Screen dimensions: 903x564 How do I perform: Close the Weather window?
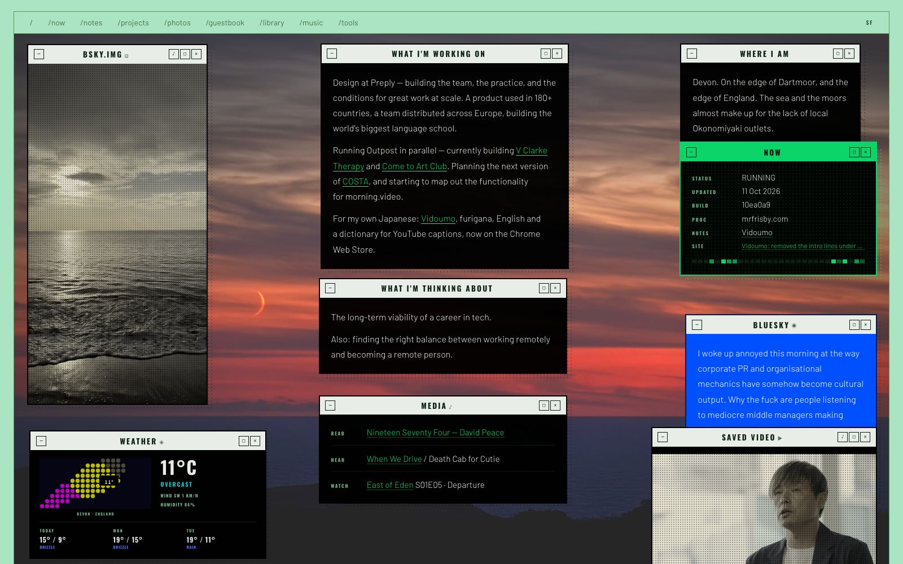pos(255,441)
